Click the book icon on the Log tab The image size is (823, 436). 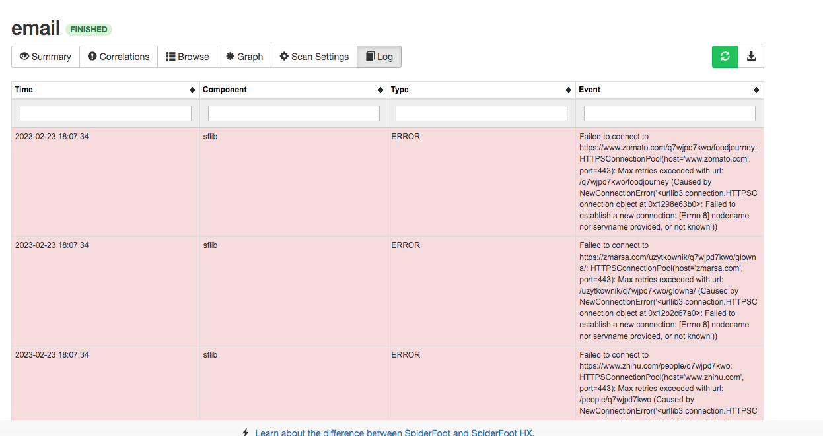point(371,57)
